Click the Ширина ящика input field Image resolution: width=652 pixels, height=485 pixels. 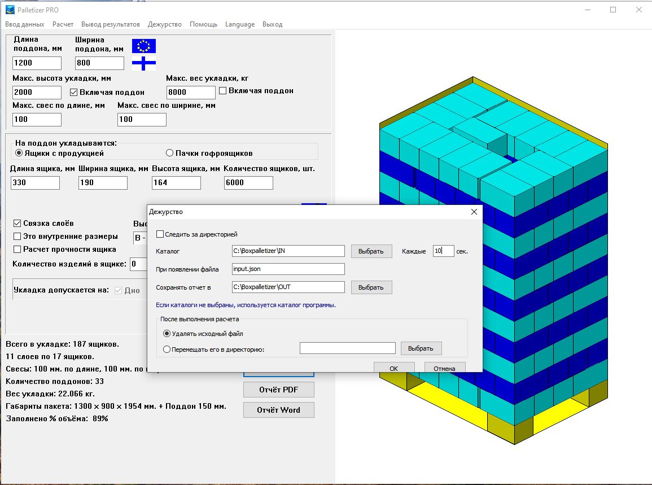tap(103, 183)
